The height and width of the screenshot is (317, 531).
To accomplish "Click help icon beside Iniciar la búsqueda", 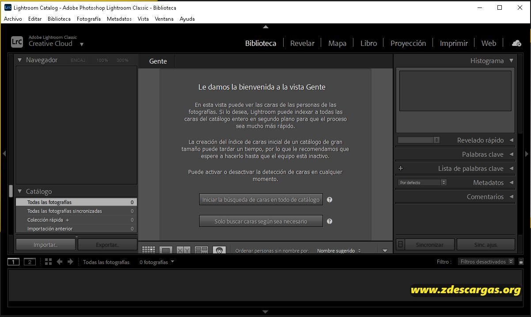I will [330, 200].
